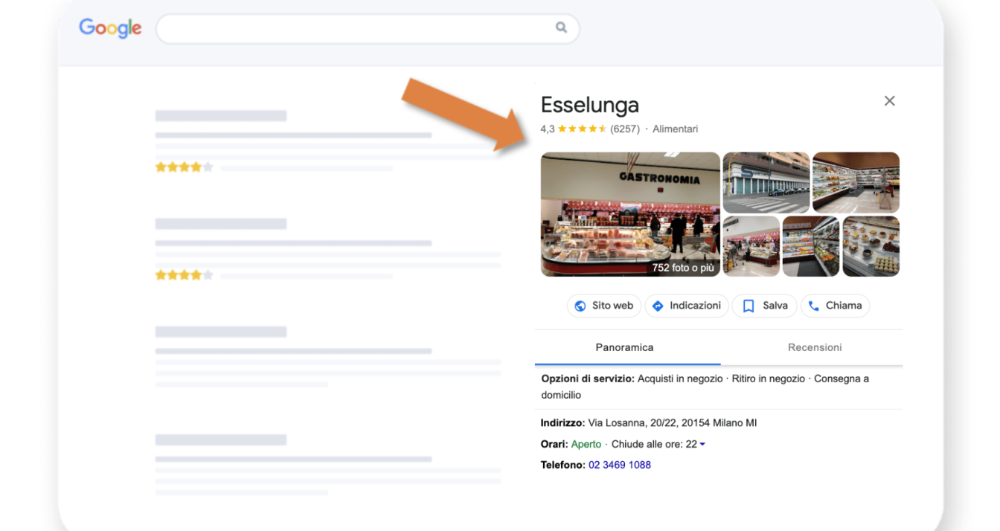This screenshot has width=1000, height=531.
Task: Open the Sito web button
Action: click(603, 306)
